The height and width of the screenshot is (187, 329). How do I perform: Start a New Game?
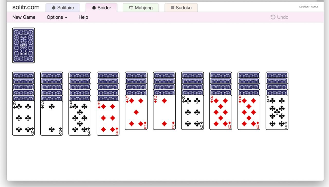[x=24, y=17]
